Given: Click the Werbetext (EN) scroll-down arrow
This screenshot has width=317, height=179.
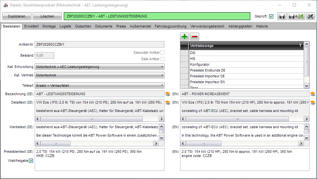Looking at the screenshot, I should pyautogui.click(x=307, y=138).
